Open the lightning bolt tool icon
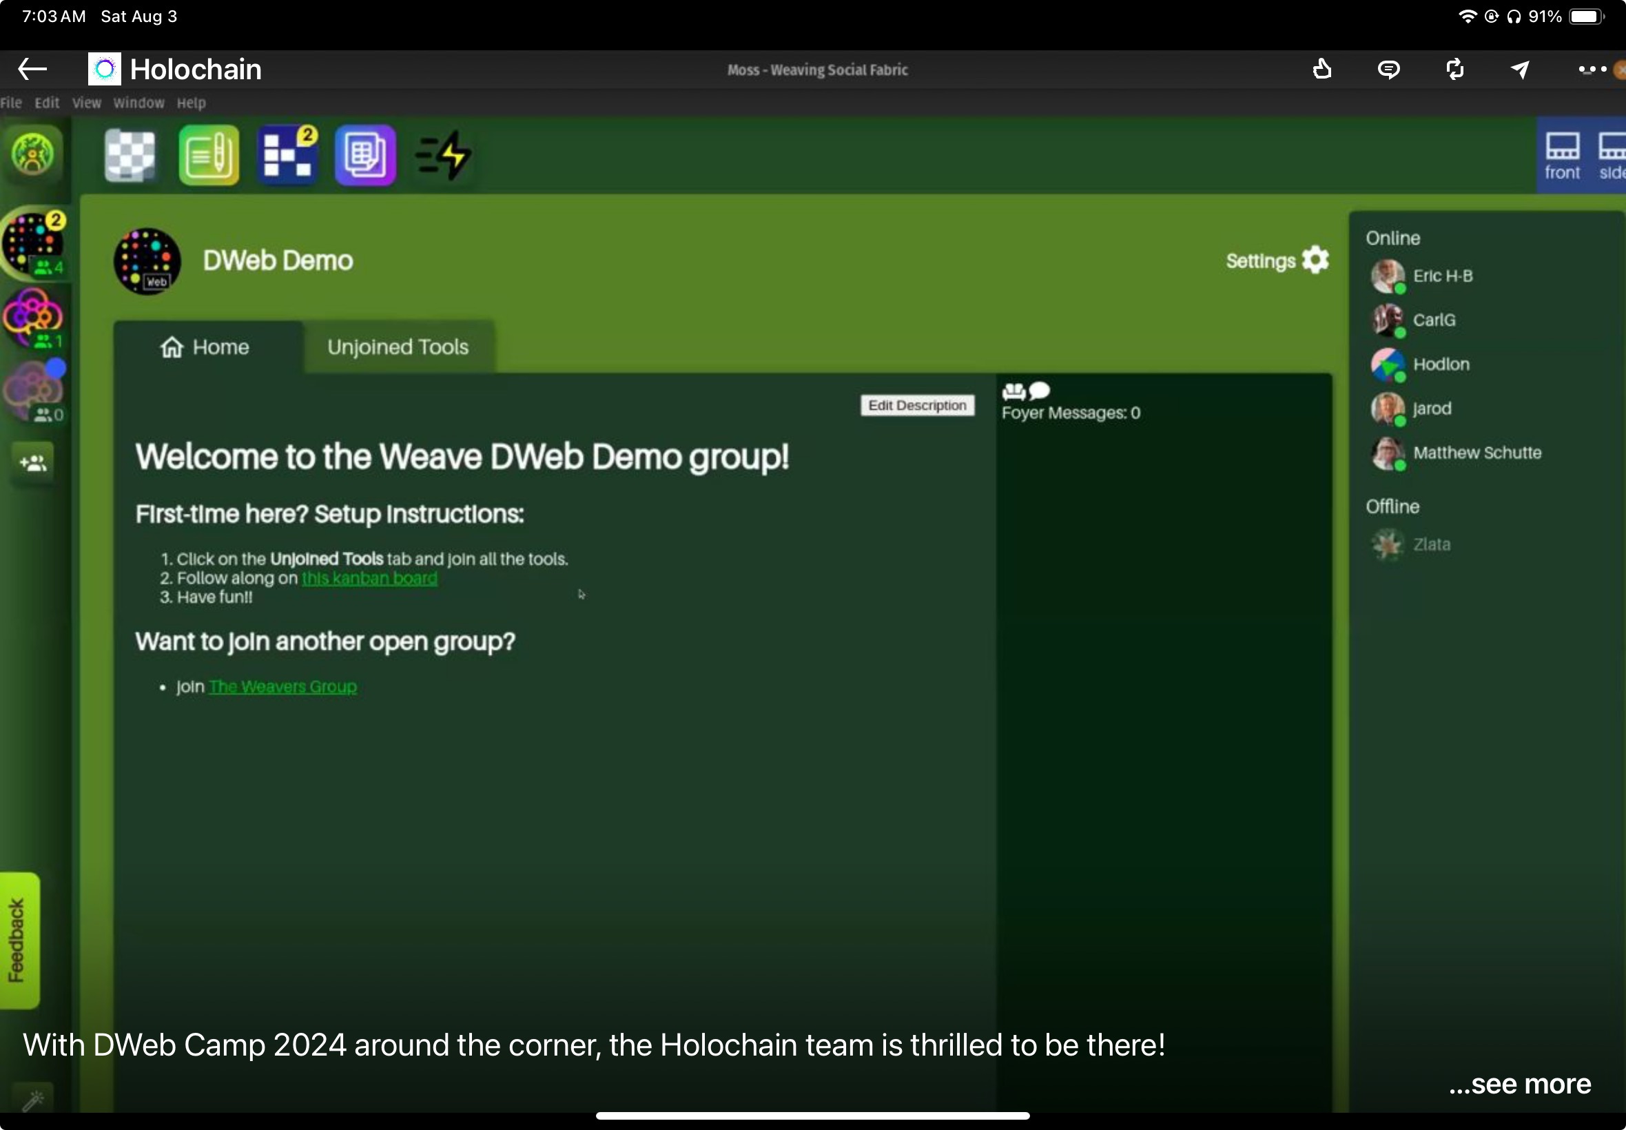Image resolution: width=1626 pixels, height=1130 pixels. 444,155
